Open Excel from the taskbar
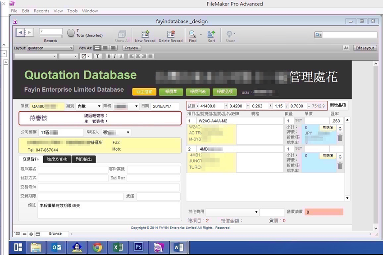This screenshot has width=383, height=255. click(x=118, y=247)
